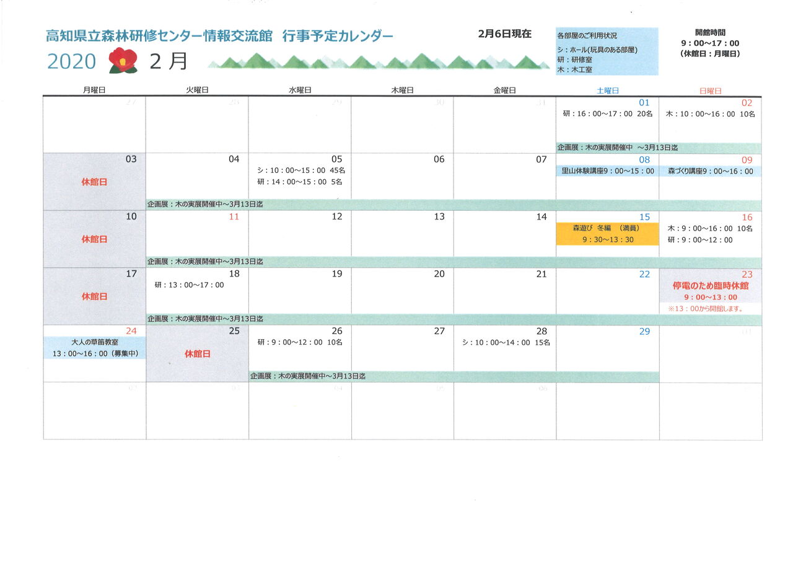Click the 月曜日 column header
Screen dimensions: 793x561
pos(94,91)
